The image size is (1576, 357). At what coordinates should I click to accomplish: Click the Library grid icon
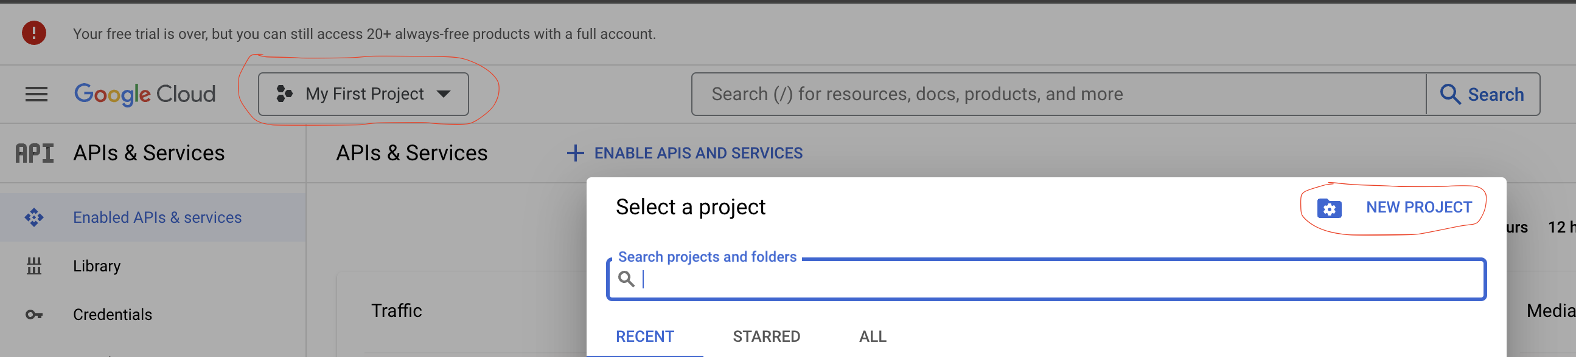click(34, 266)
